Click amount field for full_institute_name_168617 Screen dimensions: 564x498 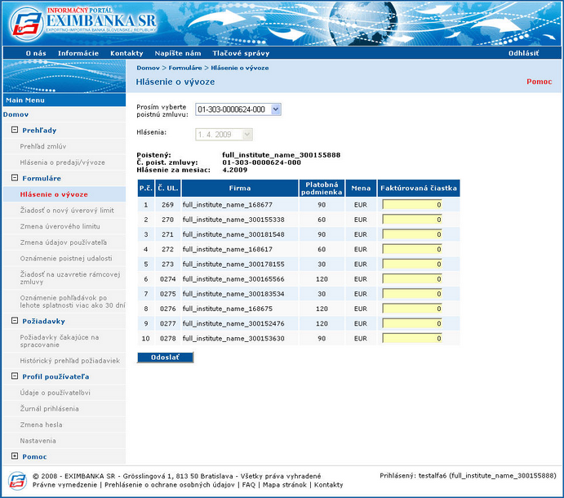[412, 249]
